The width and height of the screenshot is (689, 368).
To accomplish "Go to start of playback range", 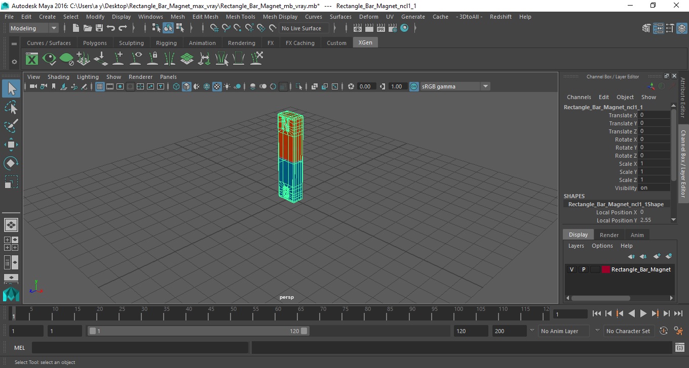I will pos(597,314).
